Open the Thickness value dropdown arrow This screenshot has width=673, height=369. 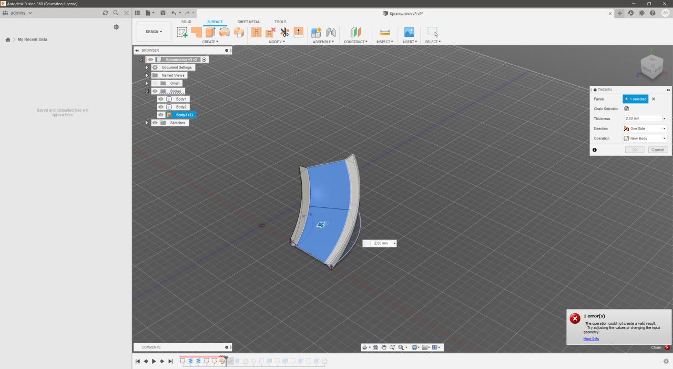[x=665, y=119]
